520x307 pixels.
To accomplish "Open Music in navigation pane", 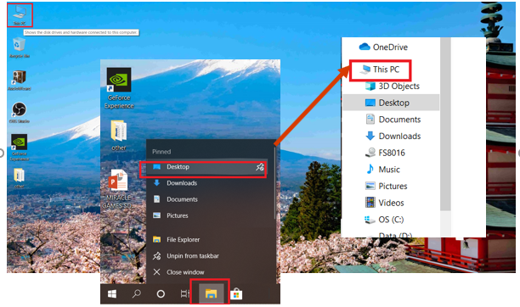I will tap(382, 170).
